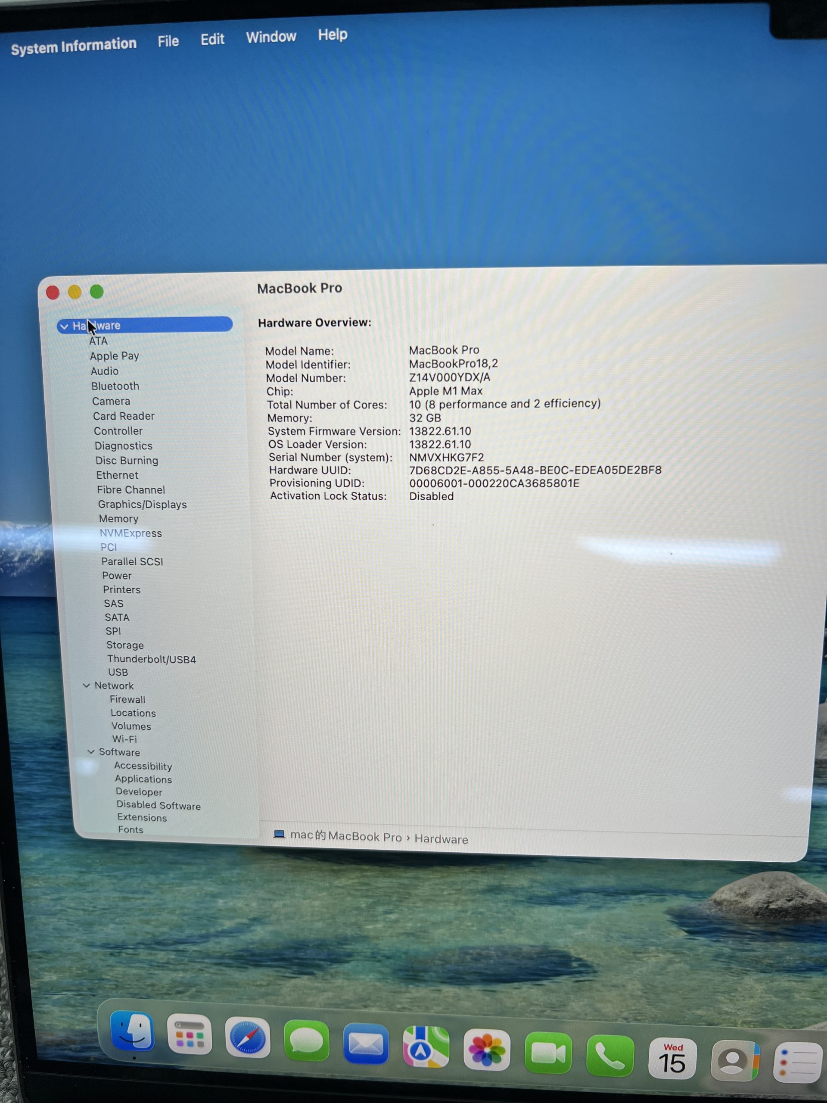Open the Messages app icon
The width and height of the screenshot is (827, 1103).
point(306,1041)
